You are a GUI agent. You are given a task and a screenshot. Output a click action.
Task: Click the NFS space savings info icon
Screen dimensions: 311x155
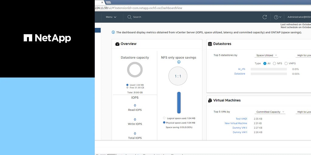[179, 62]
